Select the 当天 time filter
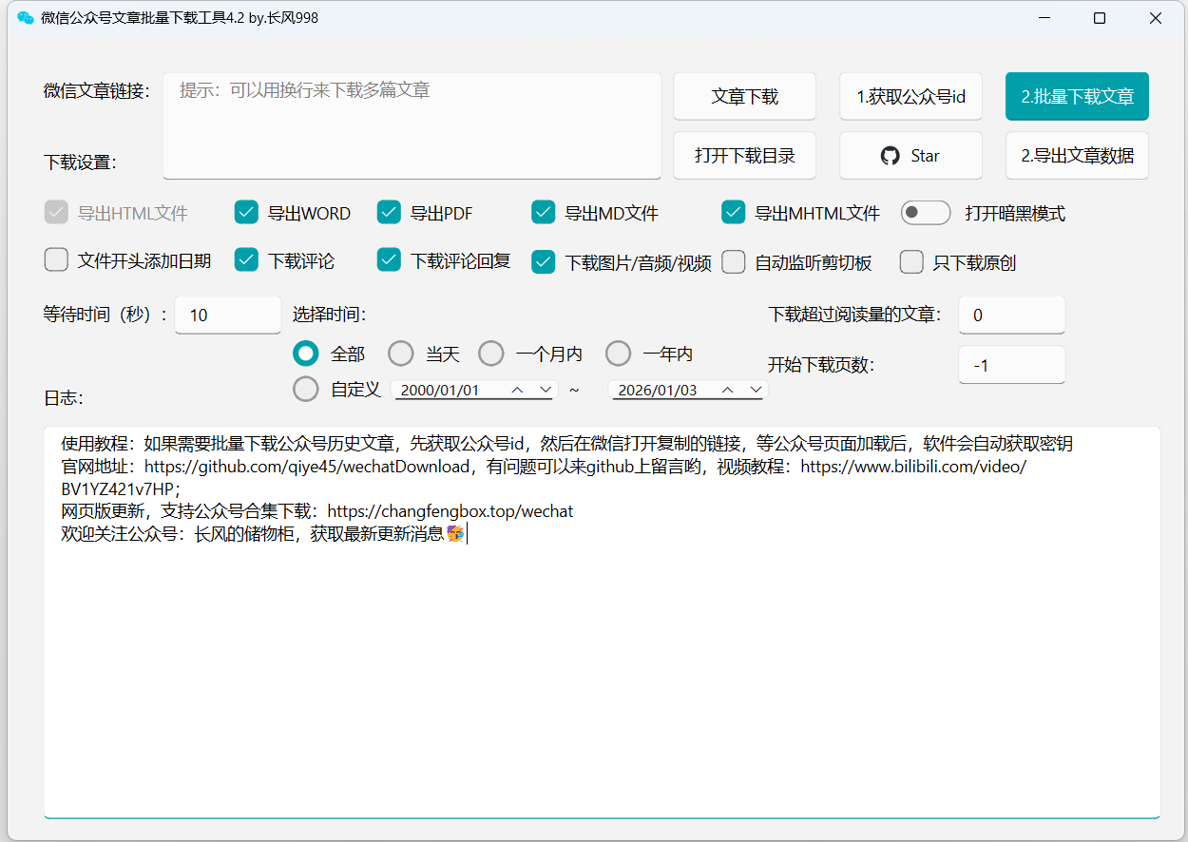Screen dimensions: 1188x842 tap(400, 353)
